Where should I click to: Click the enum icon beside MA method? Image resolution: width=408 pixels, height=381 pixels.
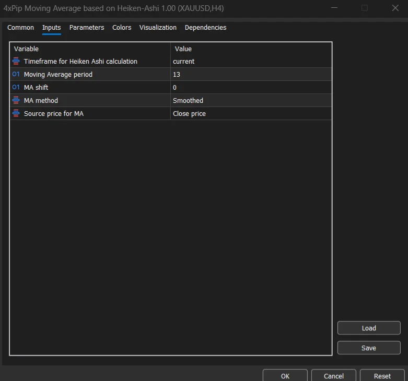coord(16,100)
